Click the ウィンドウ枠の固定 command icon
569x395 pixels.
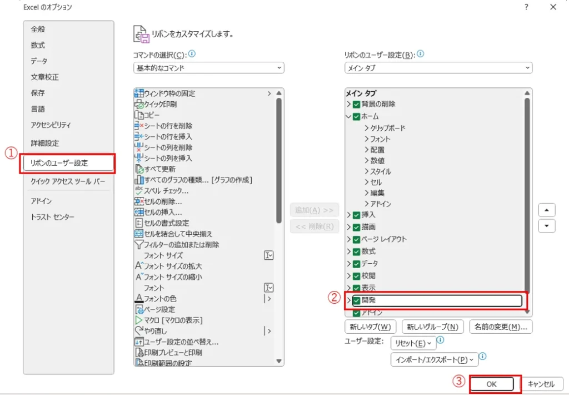coord(139,93)
